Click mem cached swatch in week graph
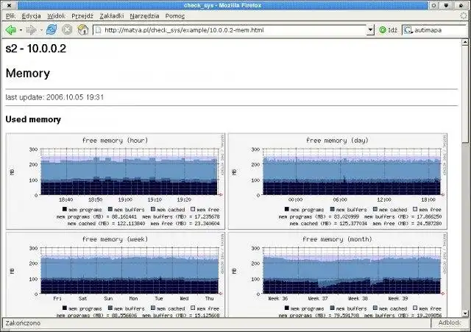Image resolution: width=471 pixels, height=332 pixels. point(153,308)
